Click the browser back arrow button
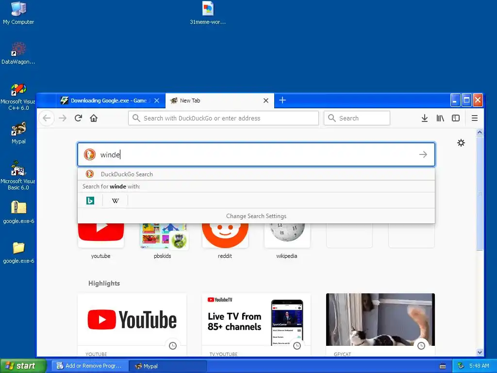 point(47,119)
